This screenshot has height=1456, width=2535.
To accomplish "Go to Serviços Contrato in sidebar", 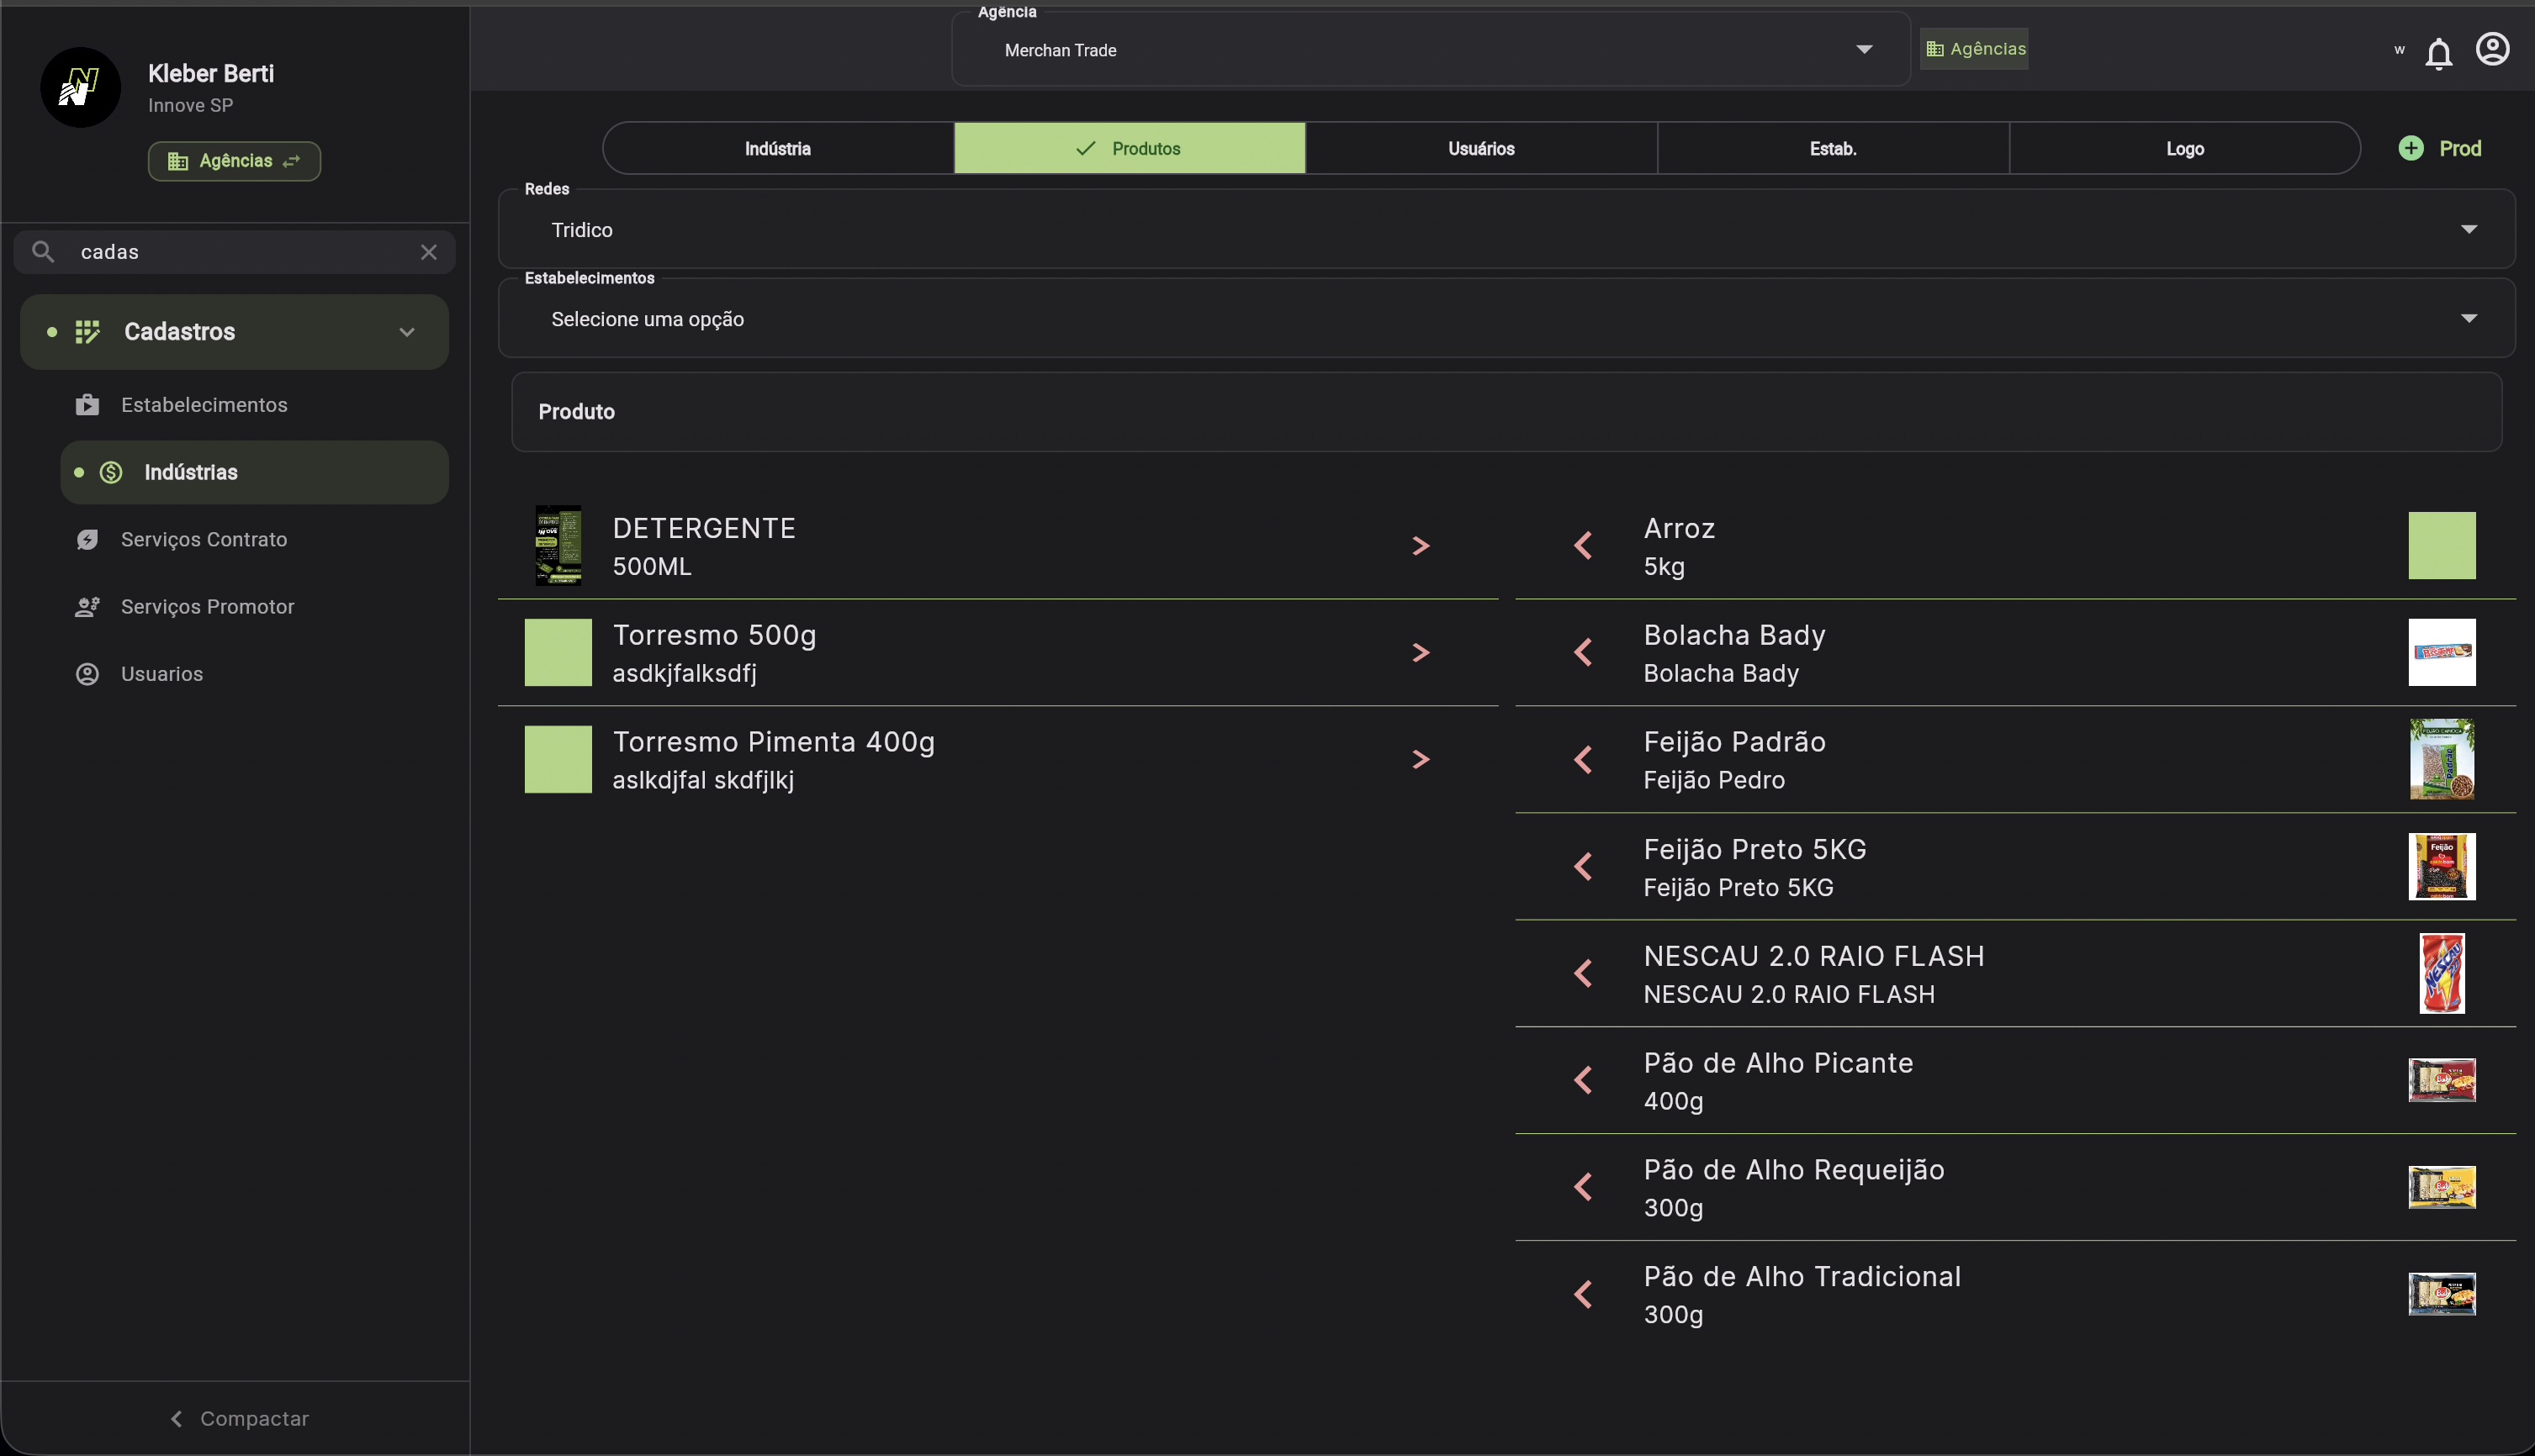I will coord(203,540).
